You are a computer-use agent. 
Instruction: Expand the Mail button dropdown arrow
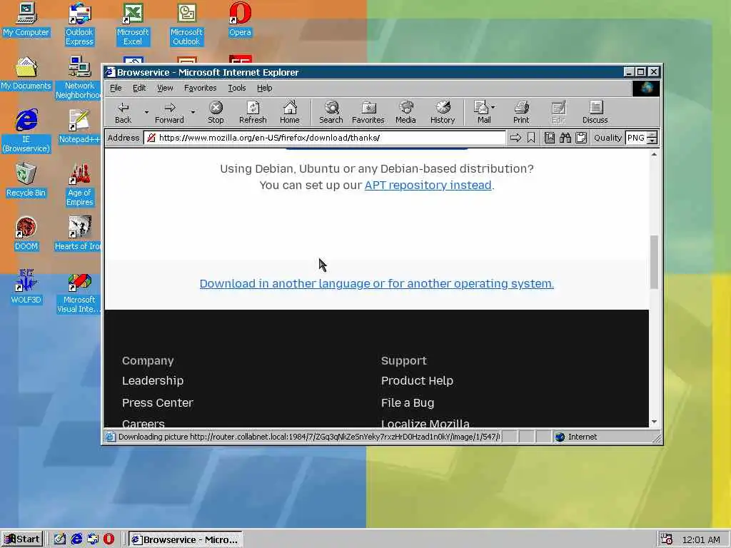click(493, 107)
